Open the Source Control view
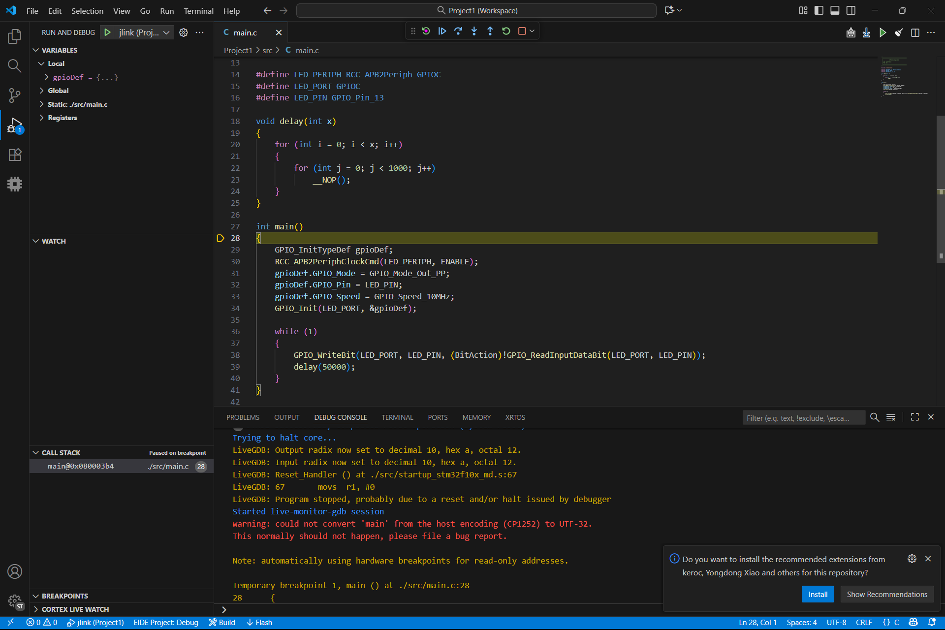Screen dimensions: 945x630 [15, 95]
